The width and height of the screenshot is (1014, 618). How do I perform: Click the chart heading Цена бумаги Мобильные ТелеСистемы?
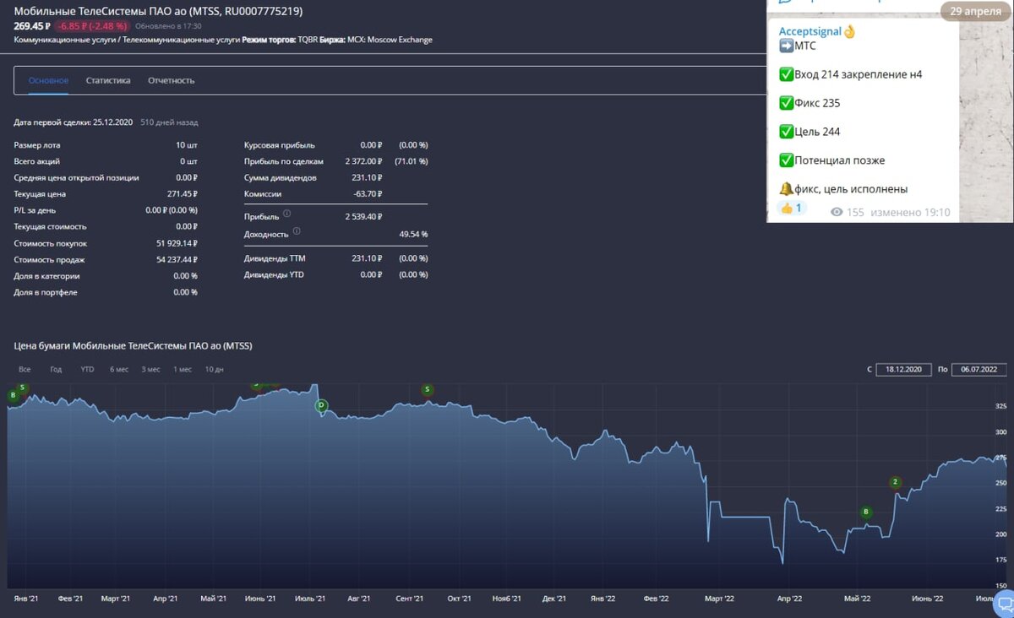coord(134,346)
